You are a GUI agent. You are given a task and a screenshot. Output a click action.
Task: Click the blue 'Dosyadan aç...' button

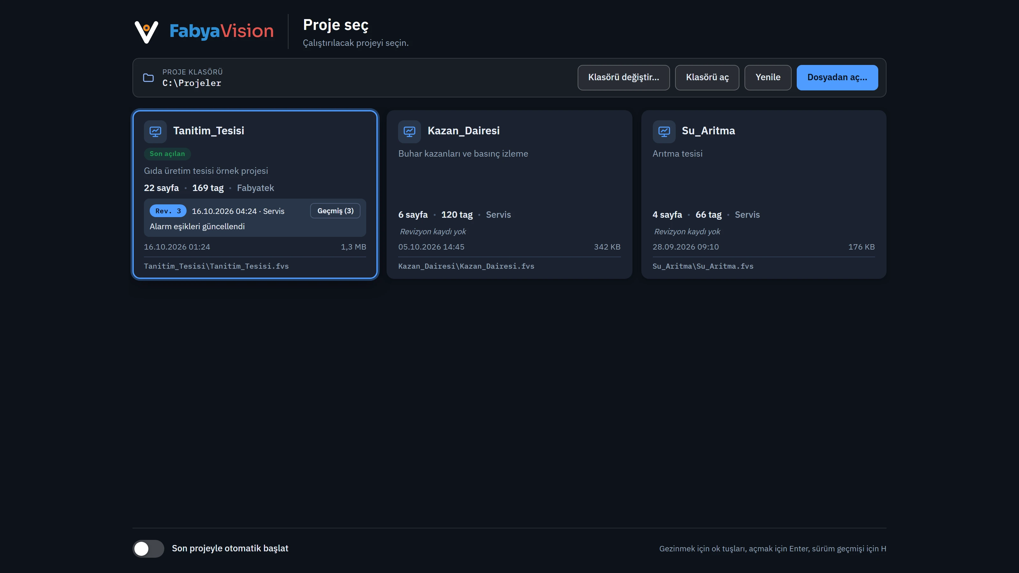point(837,77)
